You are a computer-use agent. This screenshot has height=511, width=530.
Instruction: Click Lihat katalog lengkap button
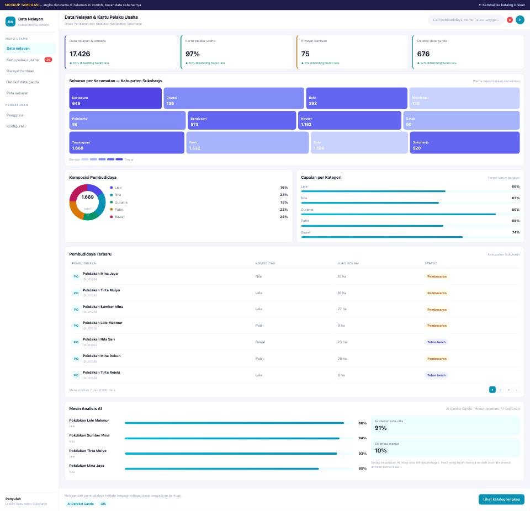tap(501, 499)
